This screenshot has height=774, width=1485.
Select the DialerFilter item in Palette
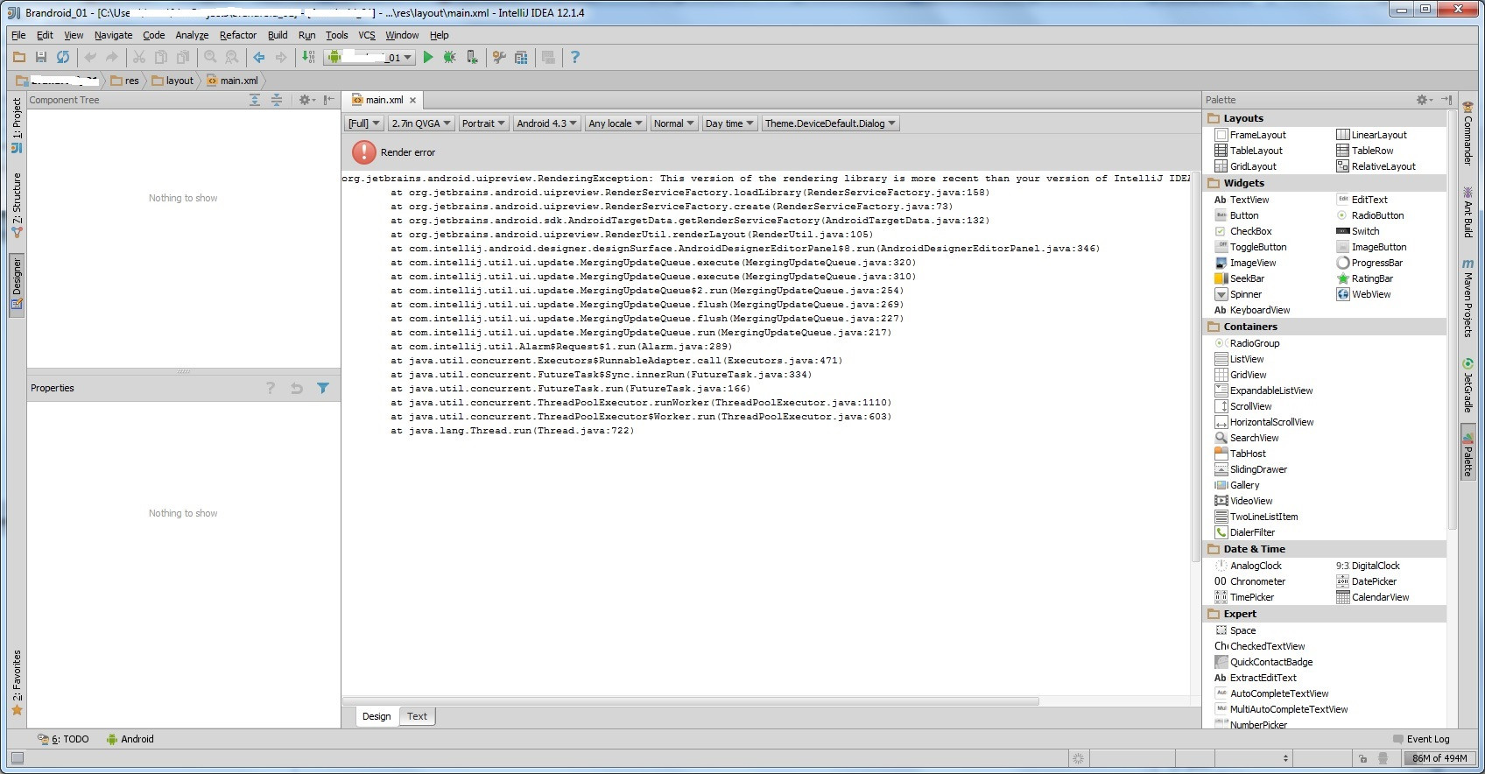click(1244, 532)
